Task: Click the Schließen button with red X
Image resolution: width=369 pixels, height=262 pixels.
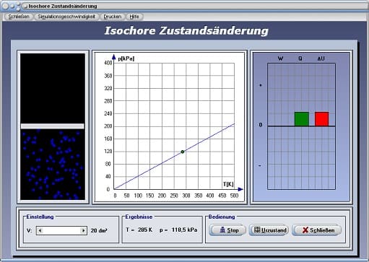Action: click(316, 230)
